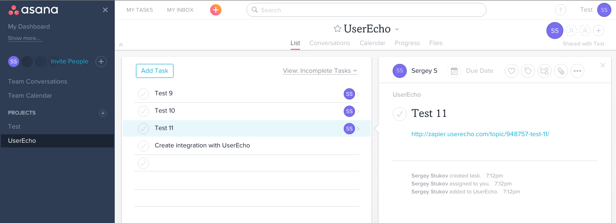Click the orange quick-add plus button
616x223 pixels.
tap(216, 10)
